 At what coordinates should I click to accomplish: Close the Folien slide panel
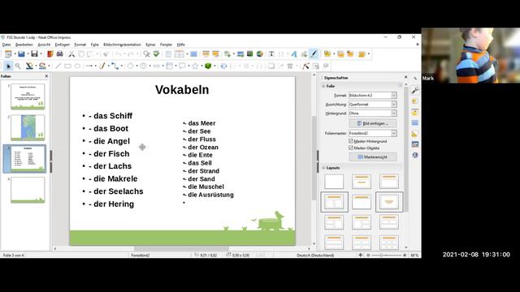point(46,76)
